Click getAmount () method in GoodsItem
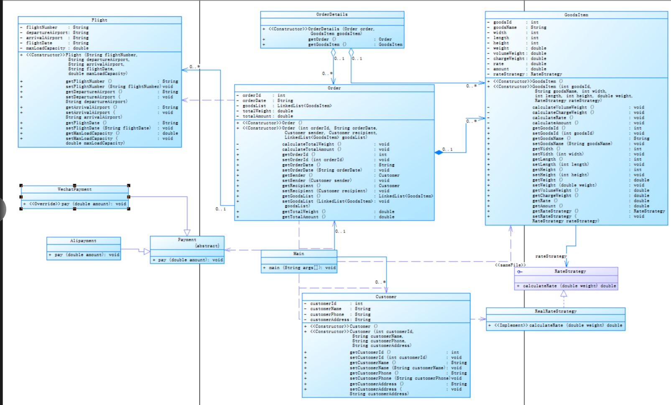Screen dimensions: 671x405 548,206
